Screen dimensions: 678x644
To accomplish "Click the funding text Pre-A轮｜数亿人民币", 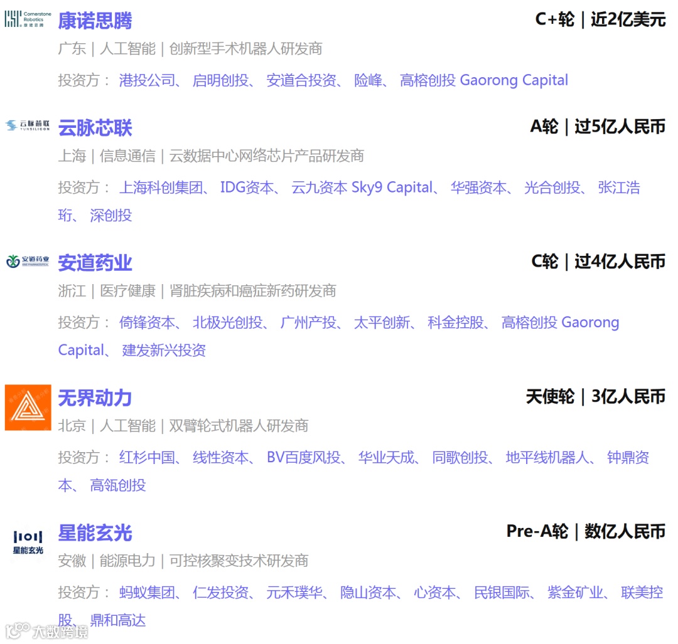I will coord(586,531).
